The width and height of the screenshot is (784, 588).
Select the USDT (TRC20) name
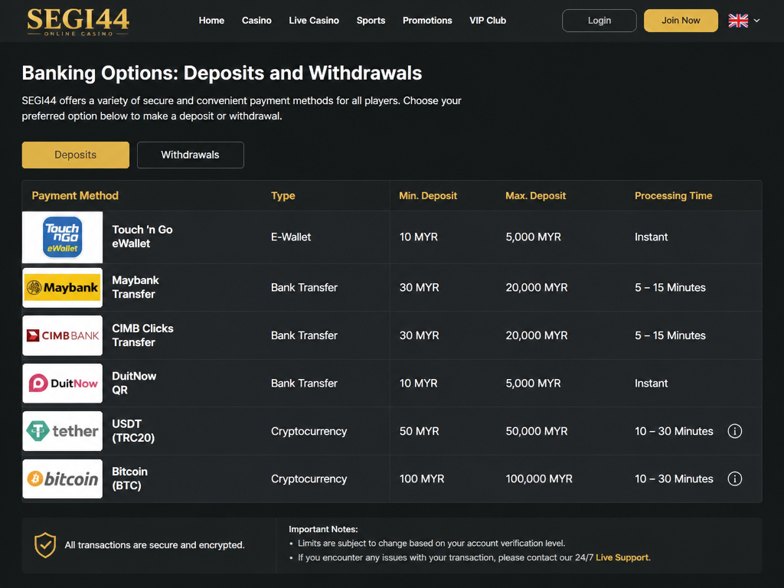click(x=133, y=430)
